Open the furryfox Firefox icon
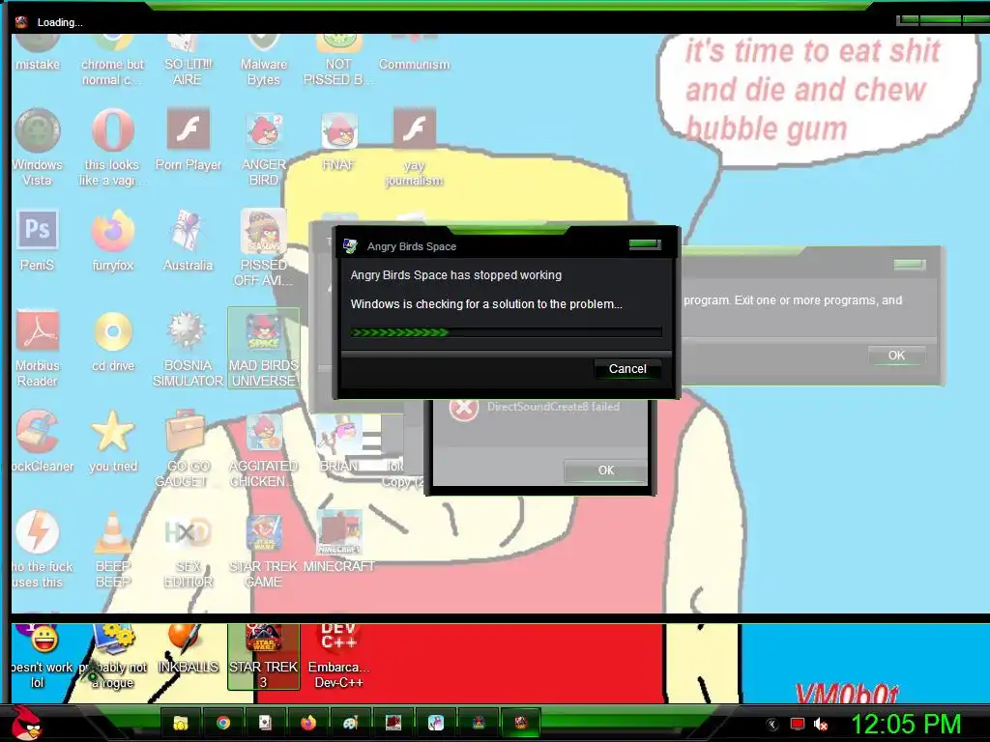The width and height of the screenshot is (990, 742). pyautogui.click(x=112, y=241)
